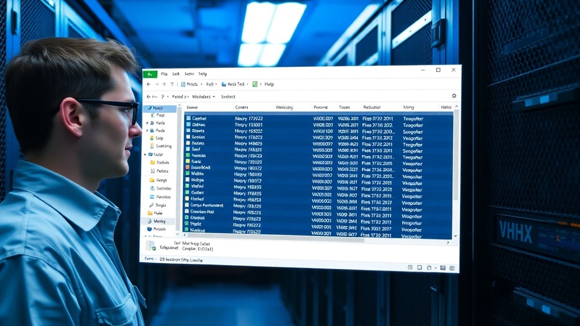Viewport: 580px width, 326px height.
Task: Click the file list vertical scrollbar down arrow
Action: pyautogui.click(x=455, y=236)
